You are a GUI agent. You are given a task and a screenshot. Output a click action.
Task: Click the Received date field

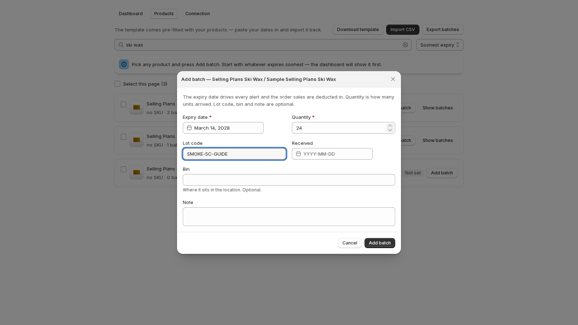pos(332,154)
